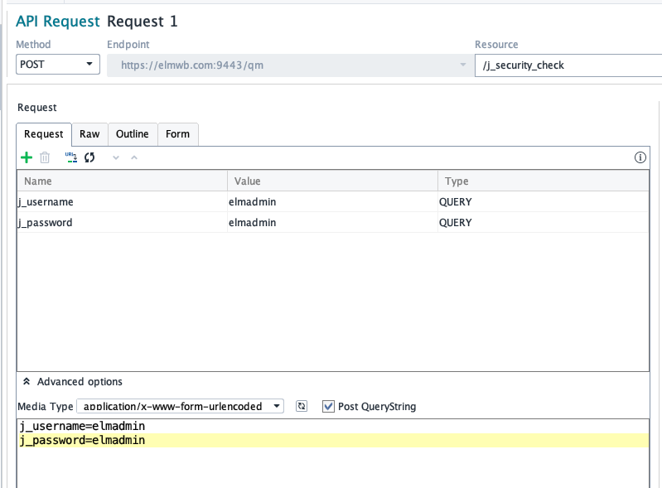This screenshot has width=662, height=488.
Task: Add a new parameter with the green plus
Action: (27, 157)
